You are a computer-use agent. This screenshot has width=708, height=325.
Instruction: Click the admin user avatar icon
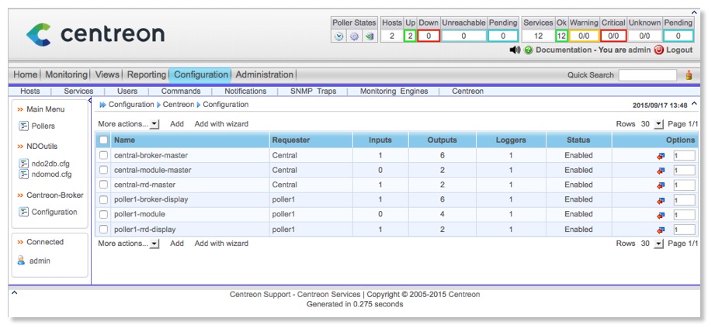(21, 261)
